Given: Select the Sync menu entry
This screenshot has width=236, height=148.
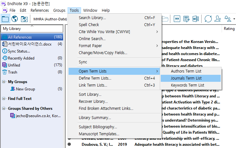Looking at the screenshot, I should coord(115,62).
